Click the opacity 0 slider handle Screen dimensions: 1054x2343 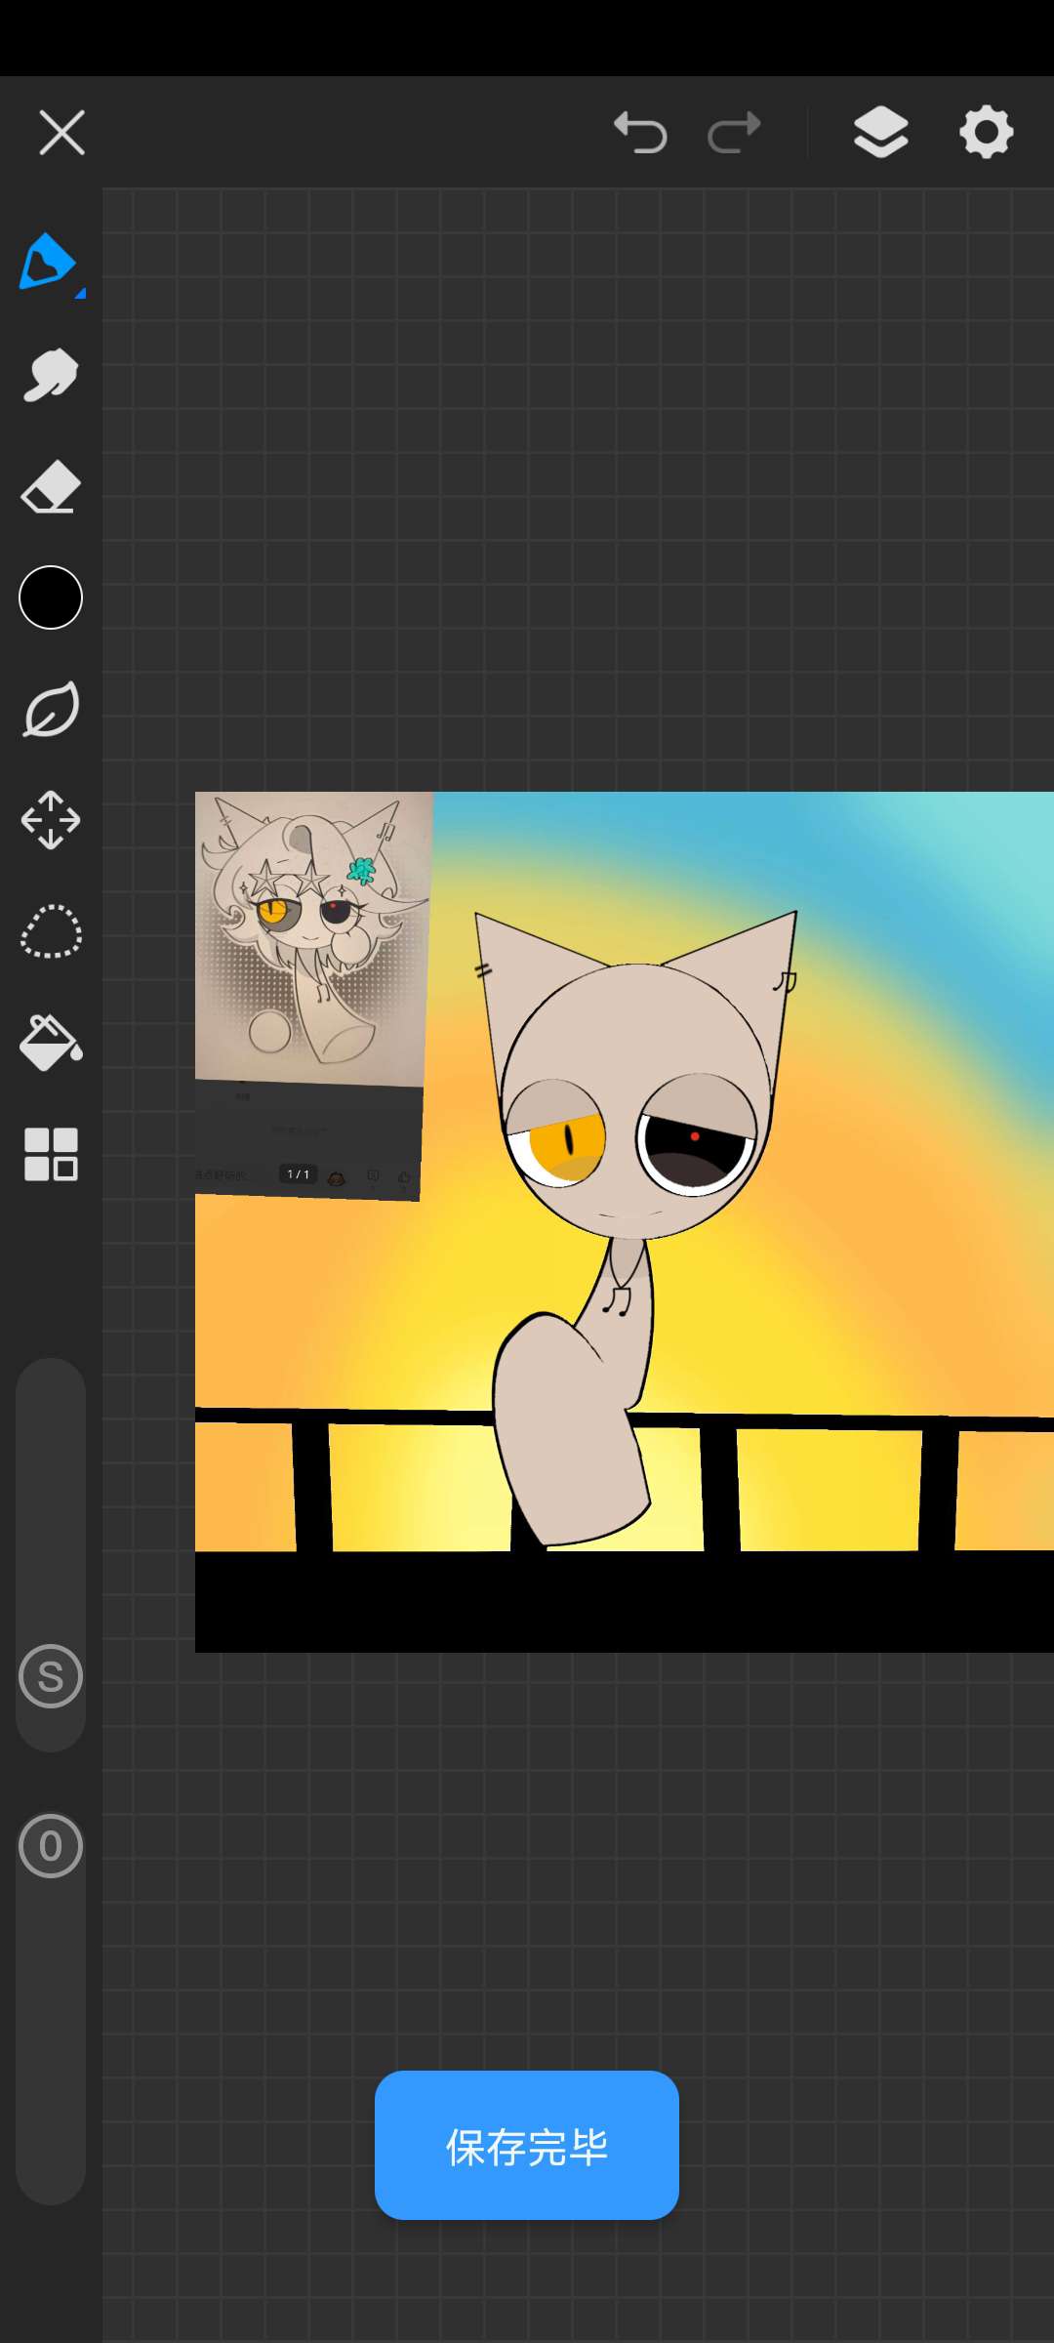(x=51, y=1846)
